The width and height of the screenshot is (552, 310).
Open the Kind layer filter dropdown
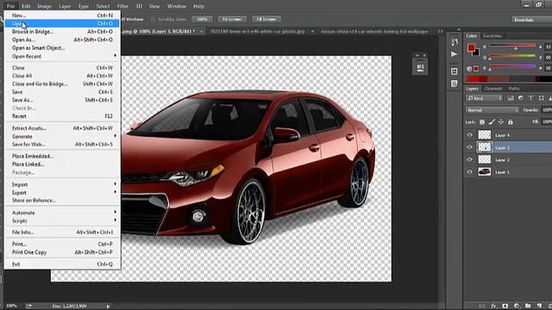pos(484,98)
